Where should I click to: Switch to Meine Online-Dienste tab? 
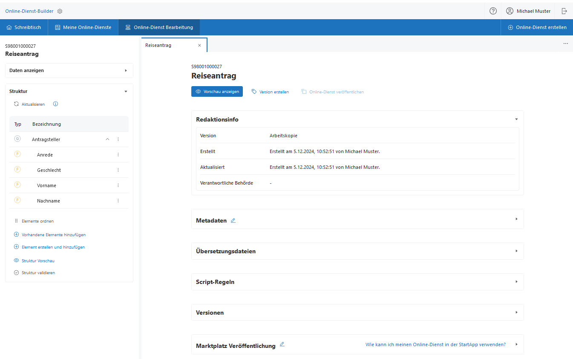(x=83, y=27)
